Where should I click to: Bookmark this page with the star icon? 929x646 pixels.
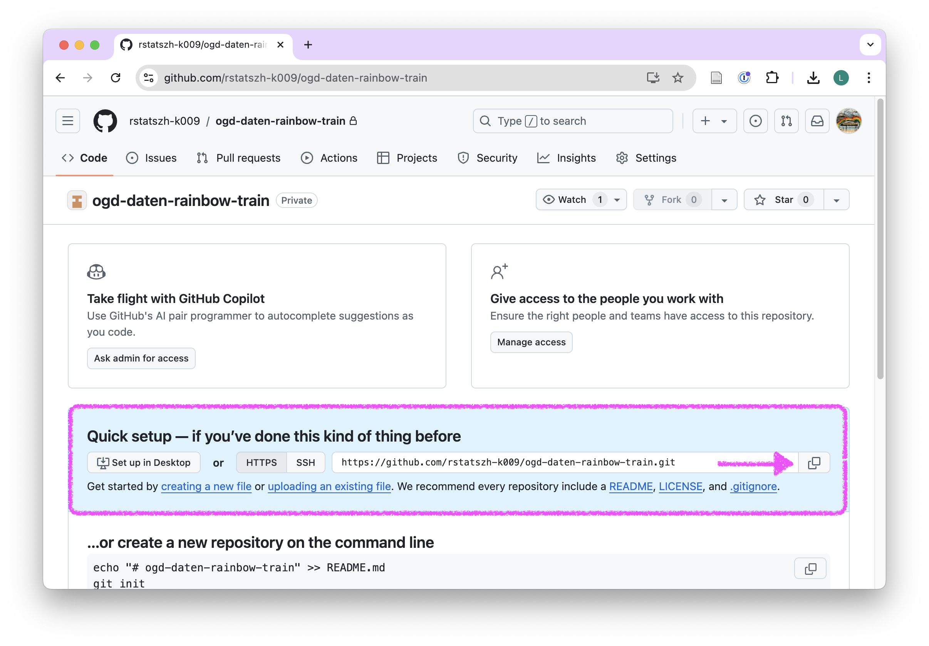click(x=678, y=78)
